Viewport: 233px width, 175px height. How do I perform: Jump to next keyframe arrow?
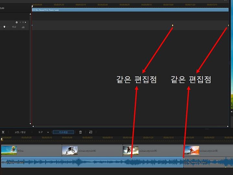point(26,22)
